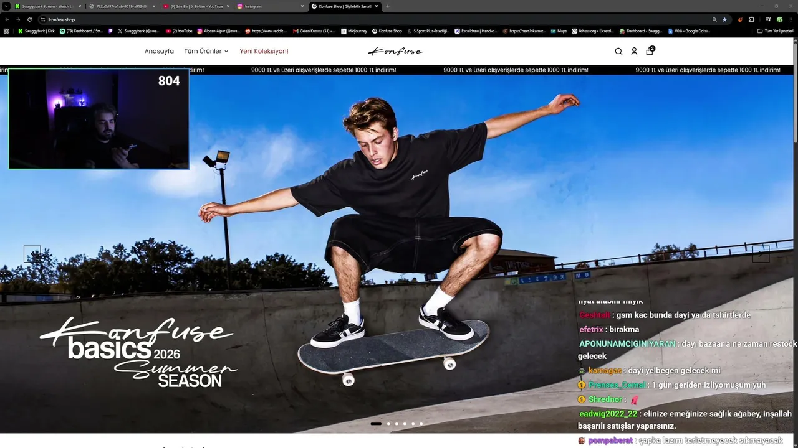Click chat username Prenses_Cemal
The width and height of the screenshot is (798, 448).
coord(617,385)
